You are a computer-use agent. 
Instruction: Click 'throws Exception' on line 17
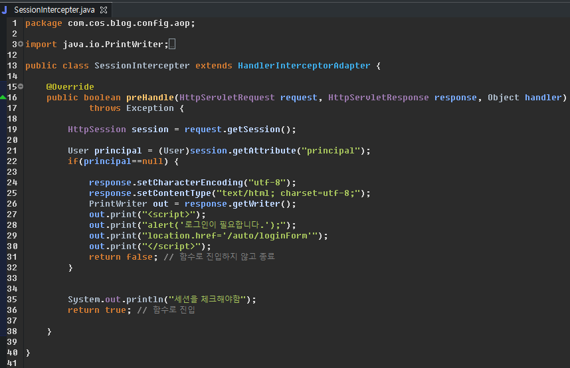(x=132, y=108)
